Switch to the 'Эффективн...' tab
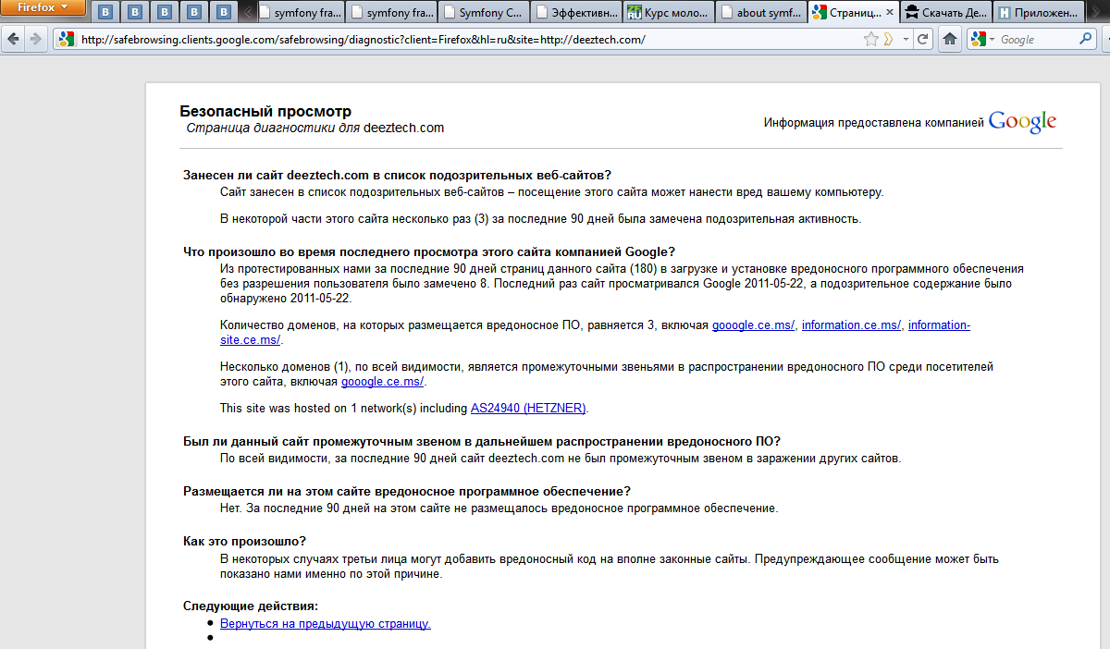 point(576,12)
